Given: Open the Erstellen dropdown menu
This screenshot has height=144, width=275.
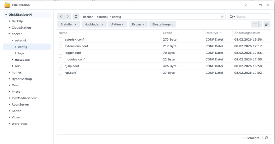Looking at the screenshot, I should coord(68,24).
